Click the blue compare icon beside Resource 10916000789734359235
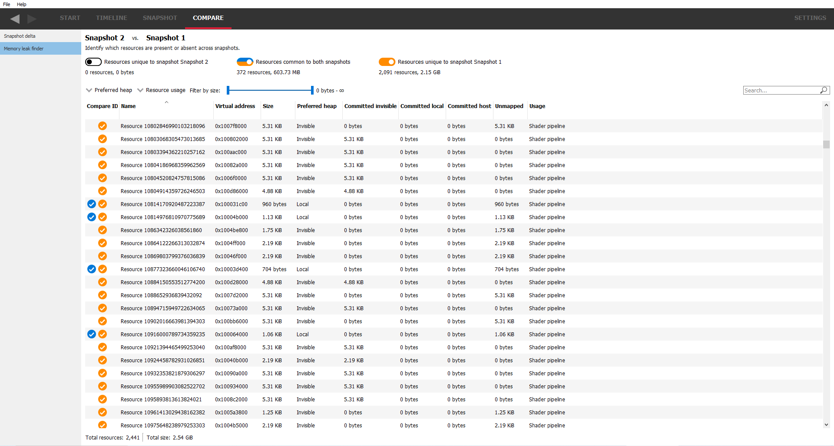The image size is (834, 446). pos(91,334)
